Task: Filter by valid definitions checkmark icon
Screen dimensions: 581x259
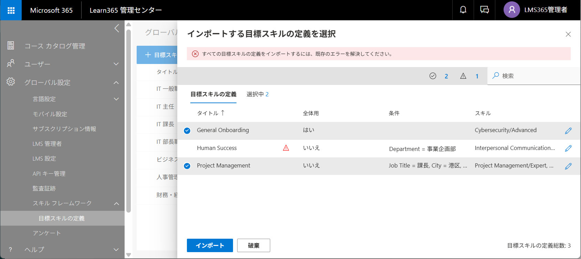Action: [x=433, y=76]
